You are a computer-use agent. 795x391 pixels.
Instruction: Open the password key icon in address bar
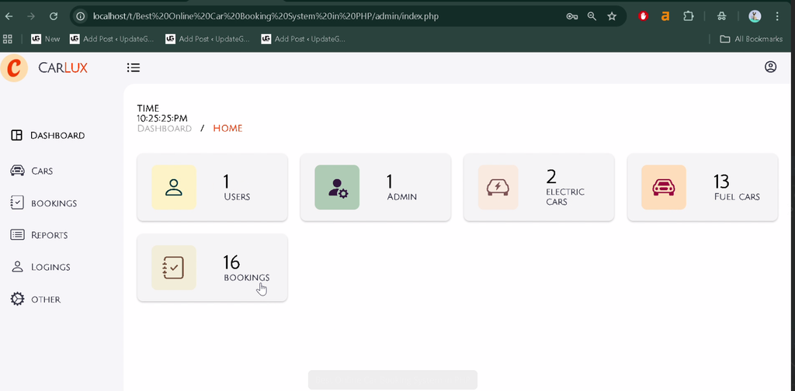pos(572,16)
